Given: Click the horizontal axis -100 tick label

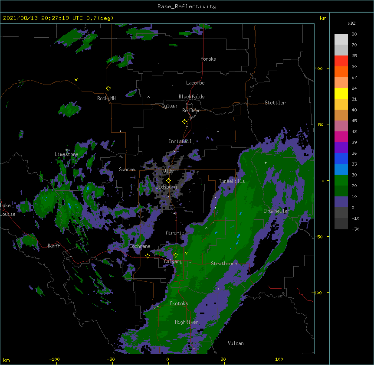Looking at the screenshot, I should pos(55,359).
